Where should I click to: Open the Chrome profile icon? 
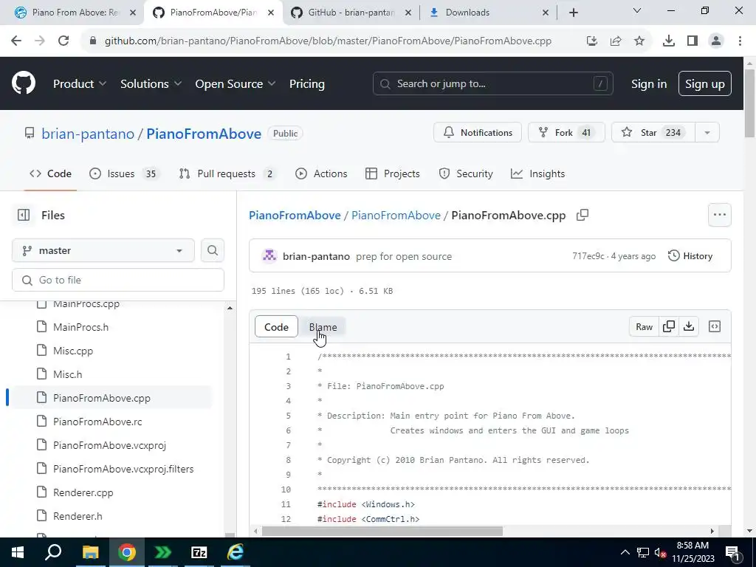716,41
